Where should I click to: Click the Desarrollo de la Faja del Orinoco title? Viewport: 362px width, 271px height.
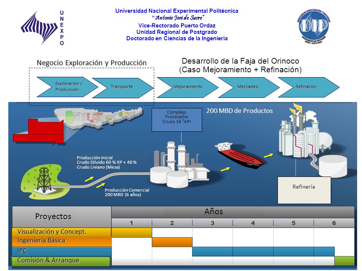240,65
